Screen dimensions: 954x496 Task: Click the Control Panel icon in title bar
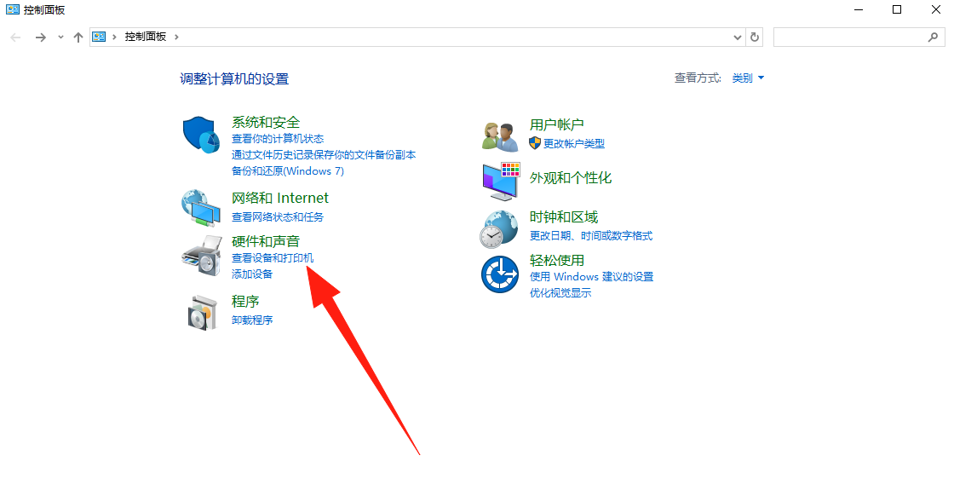tap(12, 9)
